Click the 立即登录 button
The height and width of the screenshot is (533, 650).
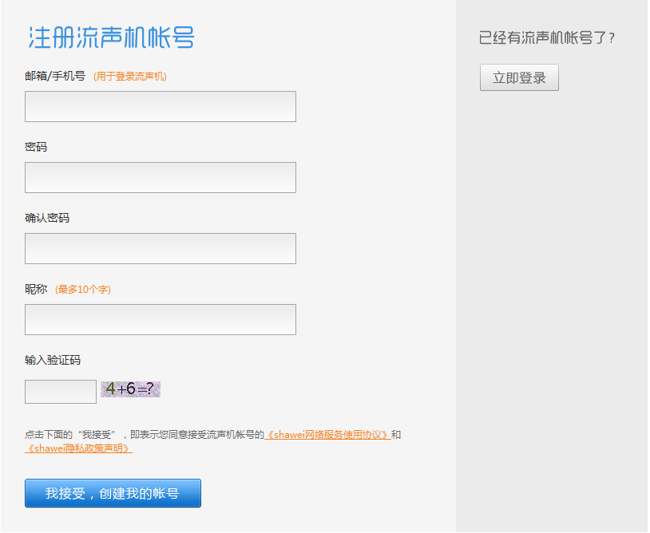[519, 77]
